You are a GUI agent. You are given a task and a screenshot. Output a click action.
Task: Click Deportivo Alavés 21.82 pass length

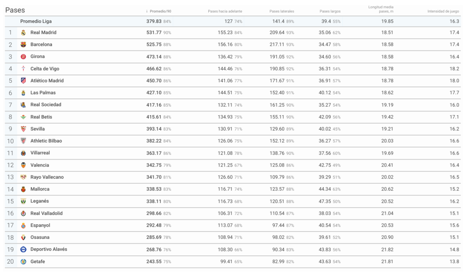(388, 249)
